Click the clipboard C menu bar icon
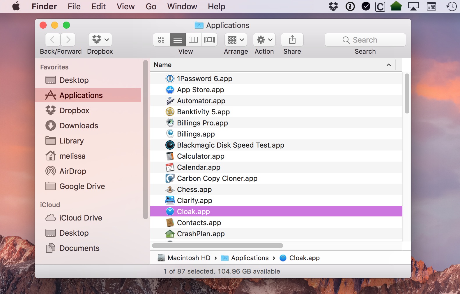460x294 pixels. coord(380,6)
